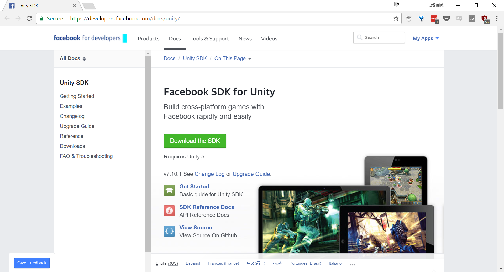504x272 pixels.
Task: Click the CSS extension icon
Action: tap(459, 18)
